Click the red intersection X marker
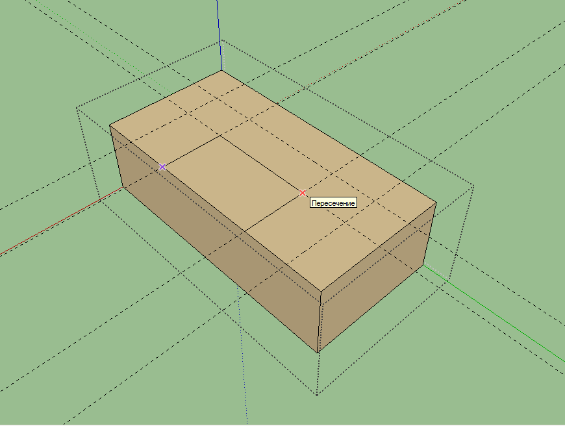 [x=303, y=193]
